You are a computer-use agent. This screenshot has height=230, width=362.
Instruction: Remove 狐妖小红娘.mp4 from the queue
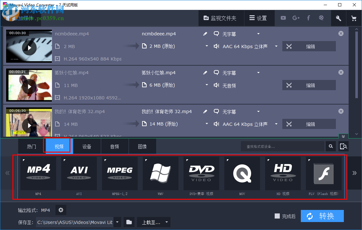click(x=341, y=72)
